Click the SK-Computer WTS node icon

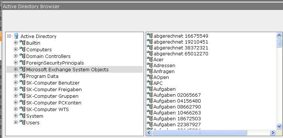[22, 109]
